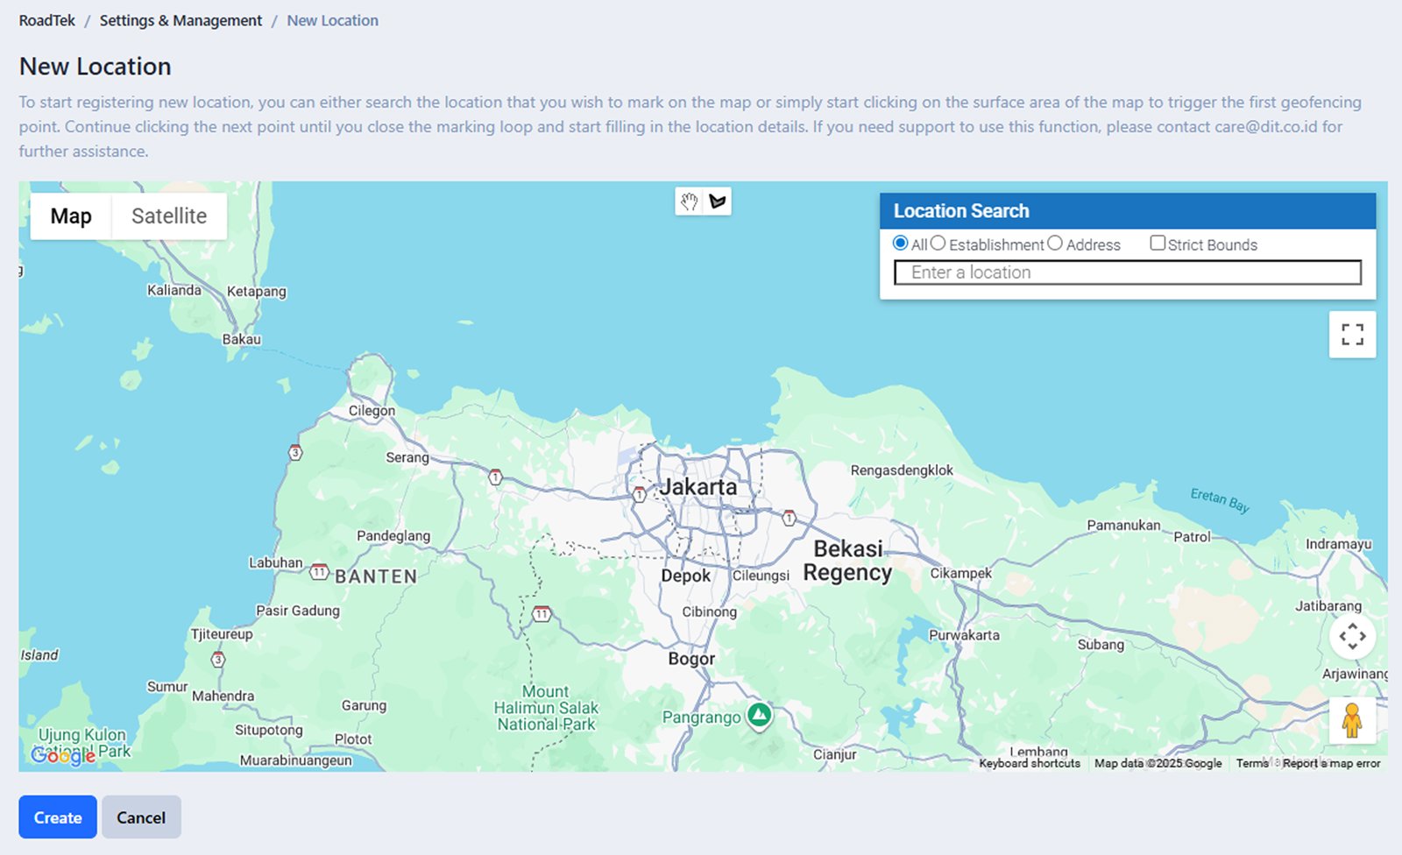The height and width of the screenshot is (855, 1402).
Task: Switch to Satellite view
Action: click(x=168, y=216)
